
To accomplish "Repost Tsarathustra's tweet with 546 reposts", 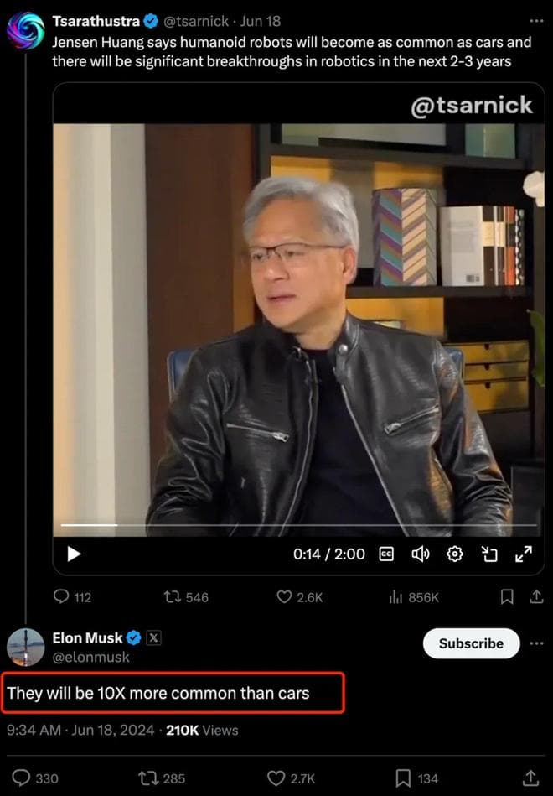I will coord(186,597).
